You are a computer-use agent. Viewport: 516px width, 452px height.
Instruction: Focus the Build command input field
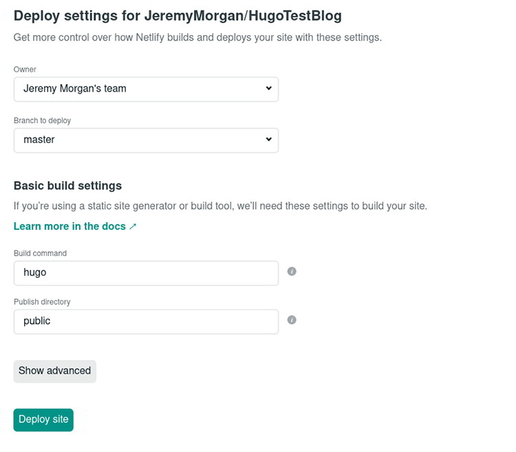146,272
